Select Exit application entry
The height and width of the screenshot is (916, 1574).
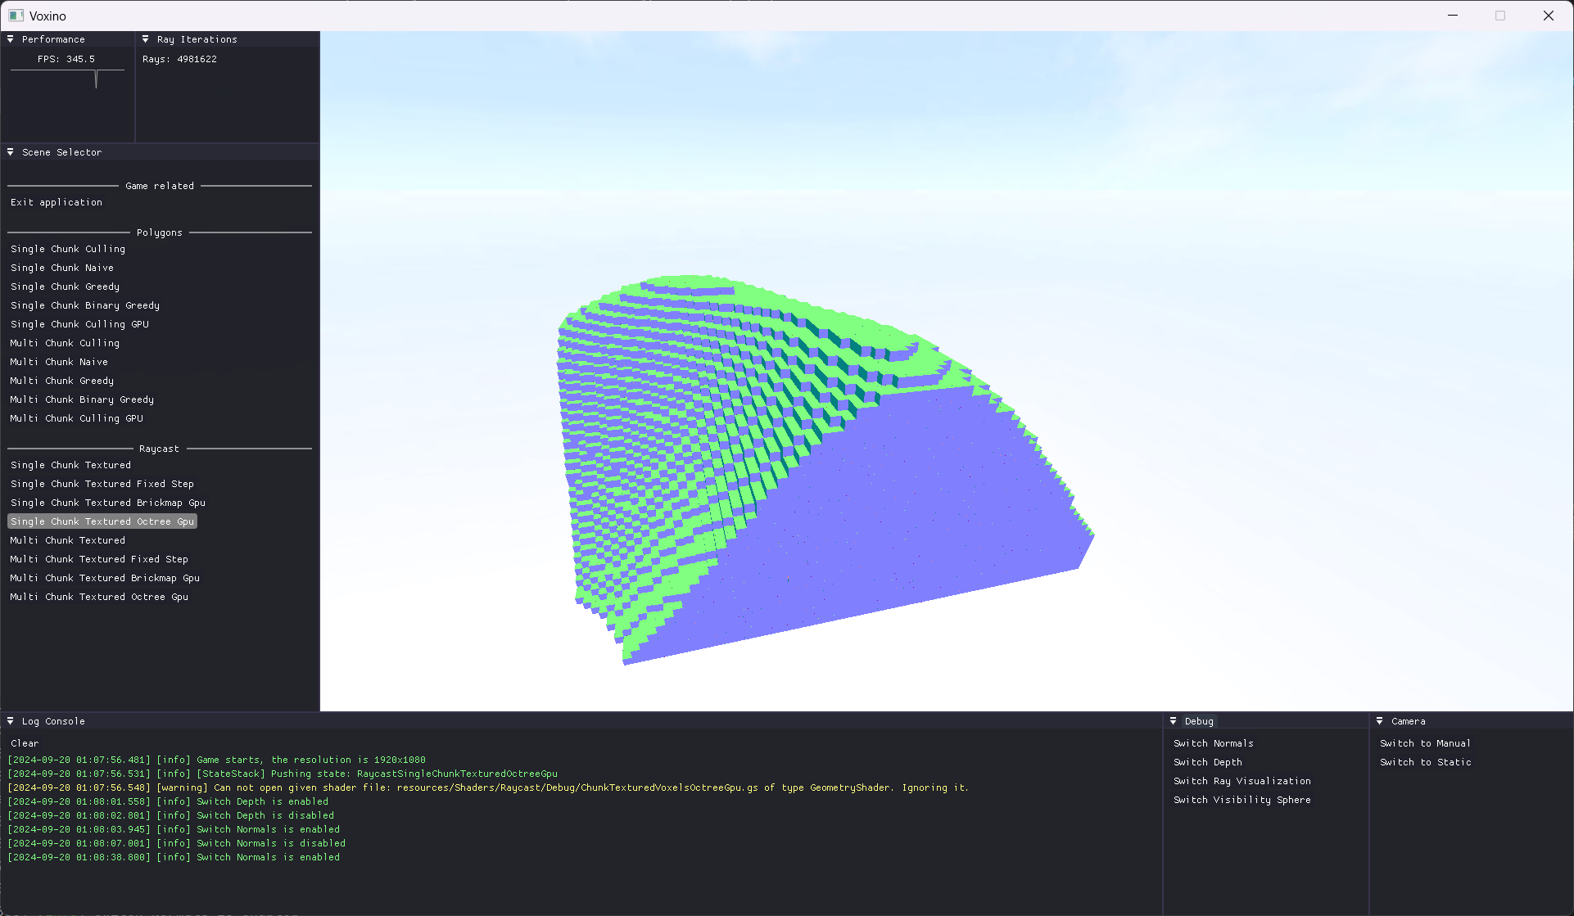tap(57, 202)
